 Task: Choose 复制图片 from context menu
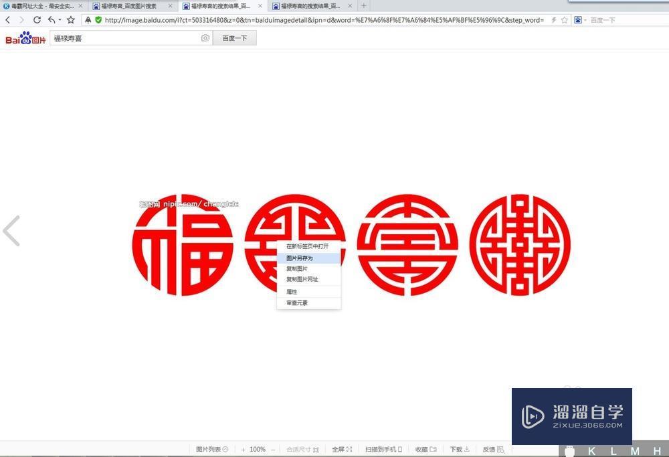pos(309,269)
